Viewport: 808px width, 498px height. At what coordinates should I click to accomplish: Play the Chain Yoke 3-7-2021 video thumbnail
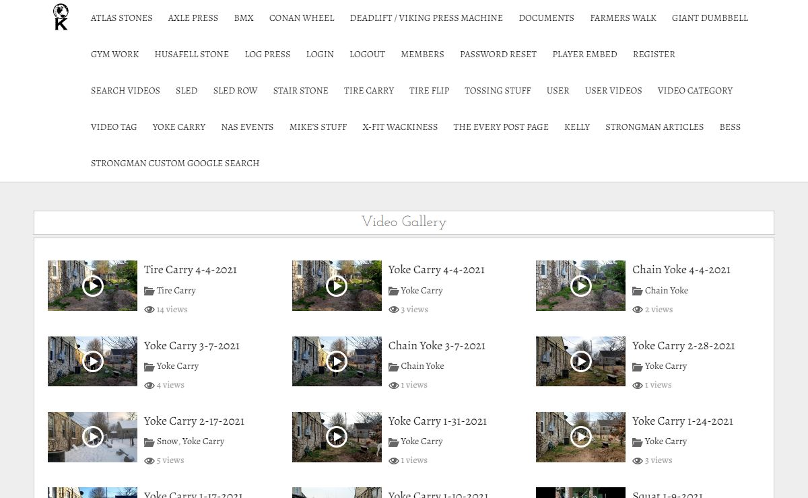[x=337, y=361]
